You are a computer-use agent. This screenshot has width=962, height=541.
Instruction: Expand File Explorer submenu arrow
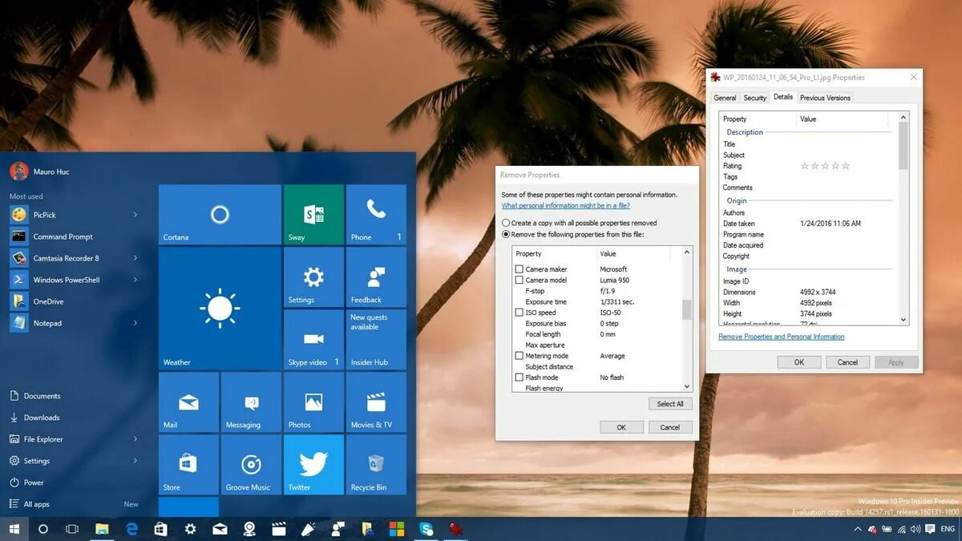[x=135, y=439]
